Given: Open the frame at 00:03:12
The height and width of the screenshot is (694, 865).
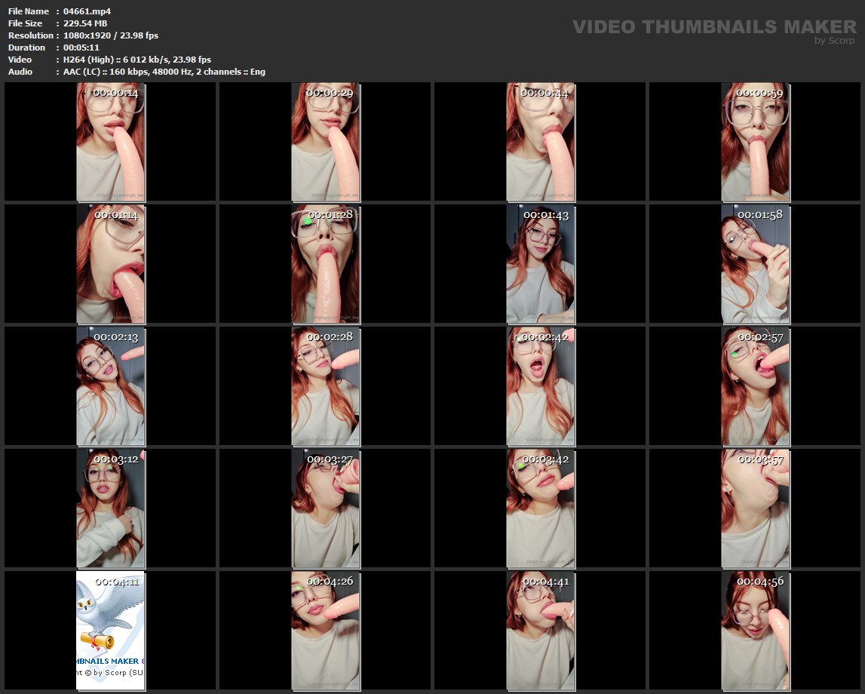Looking at the screenshot, I should pyautogui.click(x=110, y=508).
